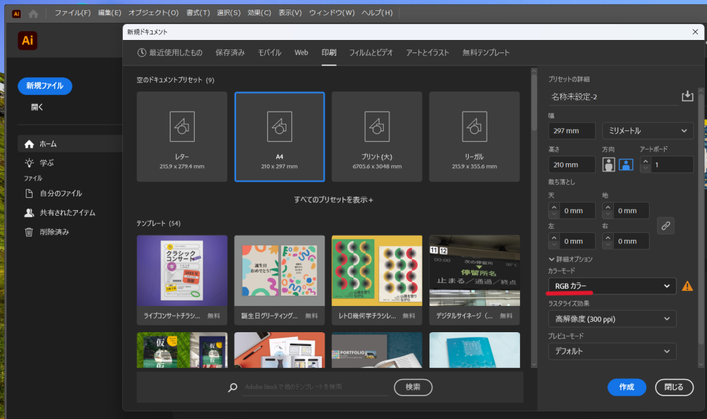Image resolution: width=707 pixels, height=419 pixels.
Task: Select portrait orientation icon
Action: [608, 165]
